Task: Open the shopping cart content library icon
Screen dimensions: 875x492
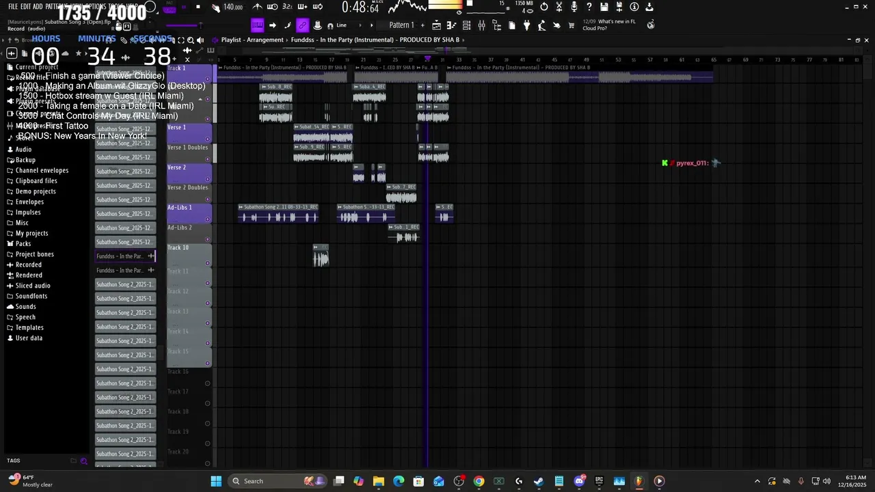Action: coord(571,25)
